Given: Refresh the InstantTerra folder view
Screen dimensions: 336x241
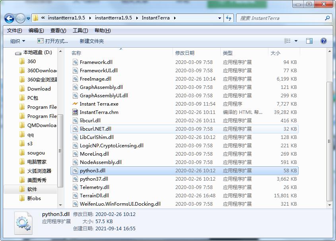Looking at the screenshot, I should tap(229, 18).
